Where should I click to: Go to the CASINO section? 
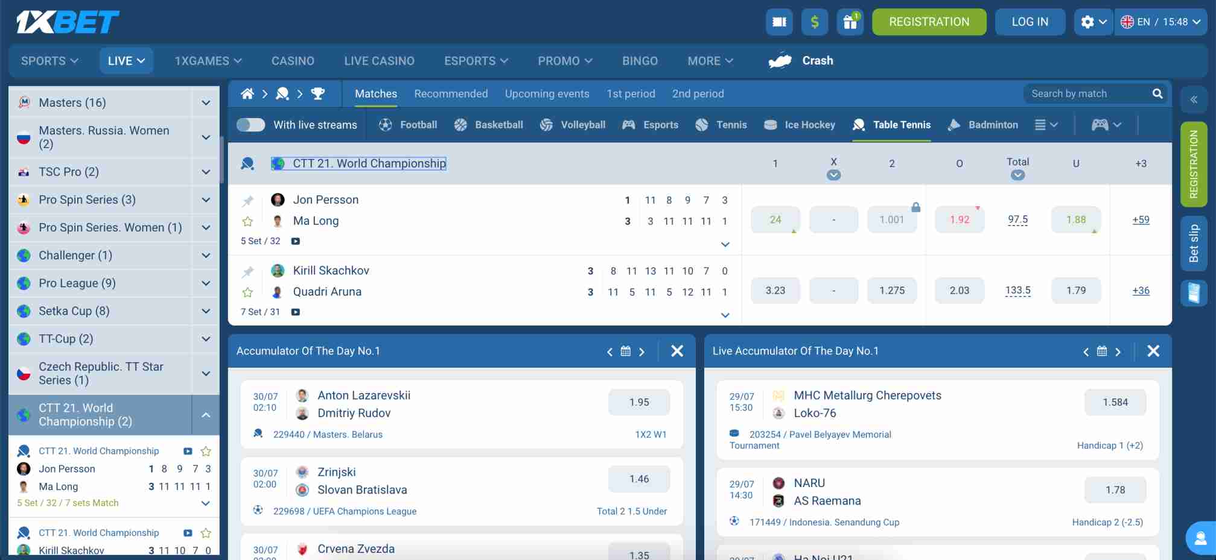coord(293,61)
